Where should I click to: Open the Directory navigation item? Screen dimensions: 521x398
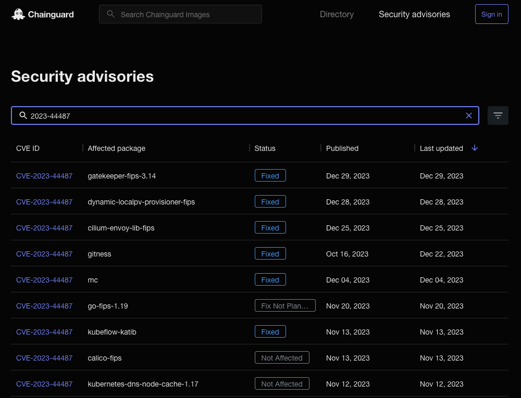tap(337, 14)
